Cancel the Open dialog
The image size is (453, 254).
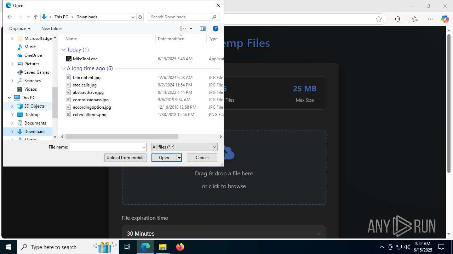click(202, 158)
